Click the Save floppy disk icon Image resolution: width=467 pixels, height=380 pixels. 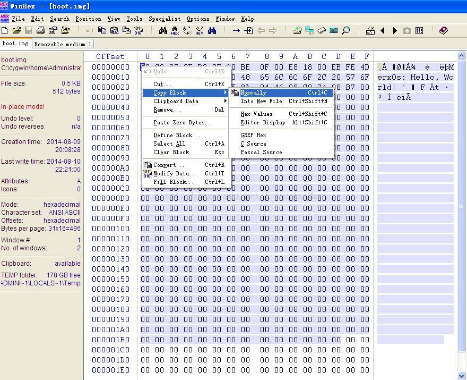point(29,30)
